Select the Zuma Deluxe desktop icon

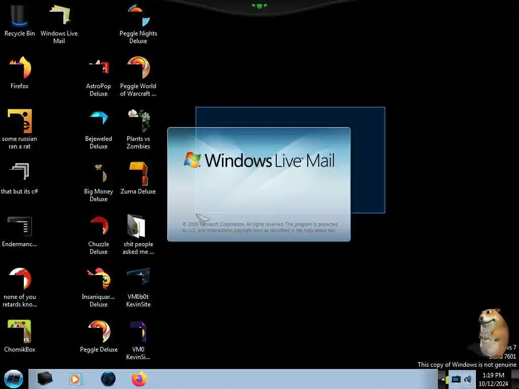point(138,179)
